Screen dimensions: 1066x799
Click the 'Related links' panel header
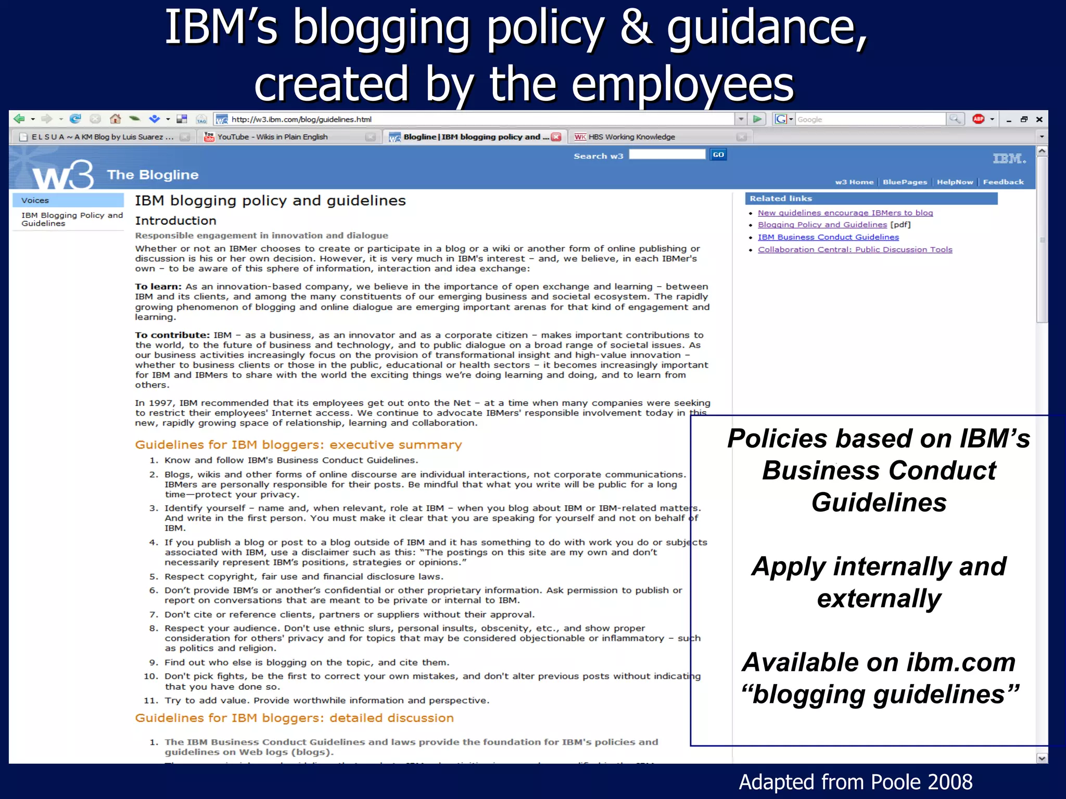pos(871,198)
